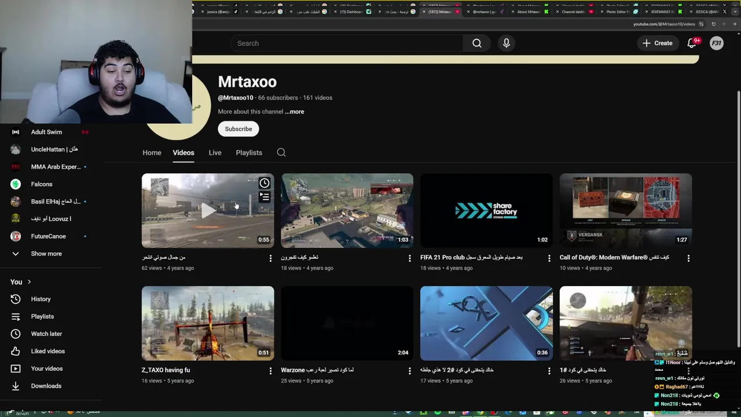
Task: Expand channel description with ...more
Action: [295, 112]
